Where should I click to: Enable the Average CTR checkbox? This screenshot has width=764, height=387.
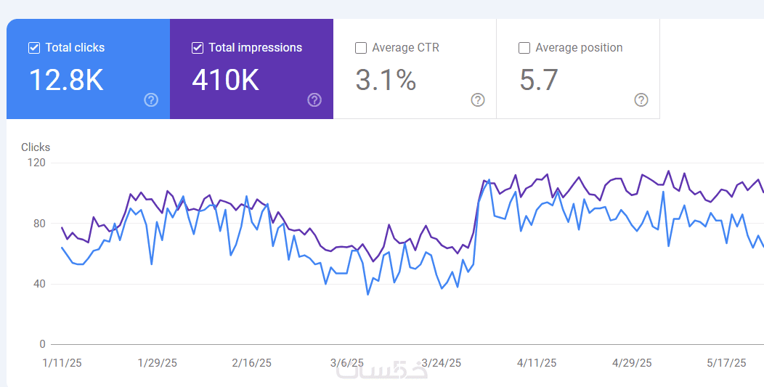360,48
